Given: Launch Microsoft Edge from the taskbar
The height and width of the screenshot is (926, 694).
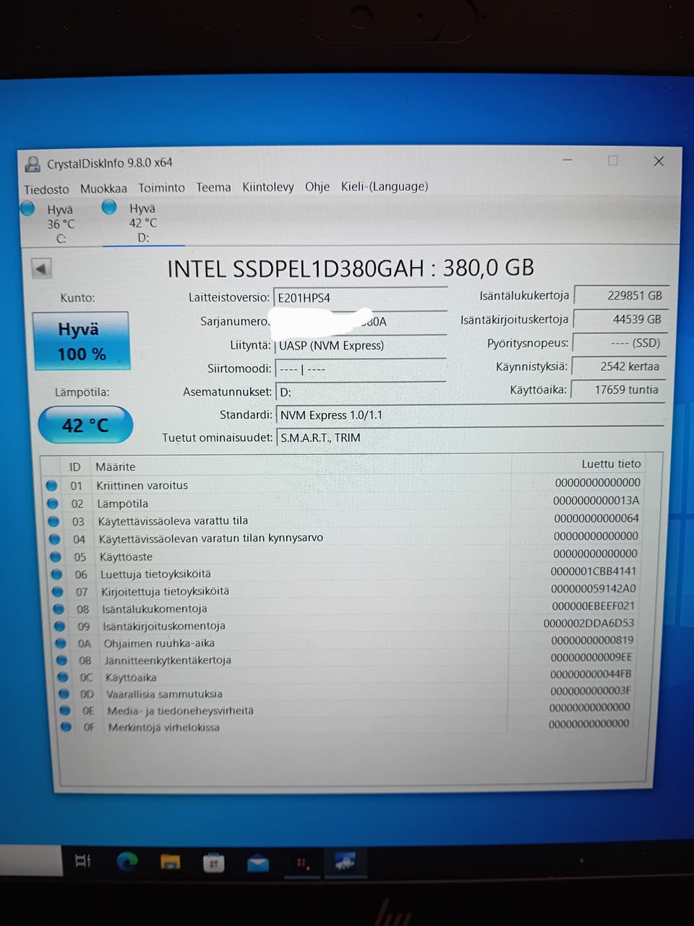Looking at the screenshot, I should click(x=127, y=861).
